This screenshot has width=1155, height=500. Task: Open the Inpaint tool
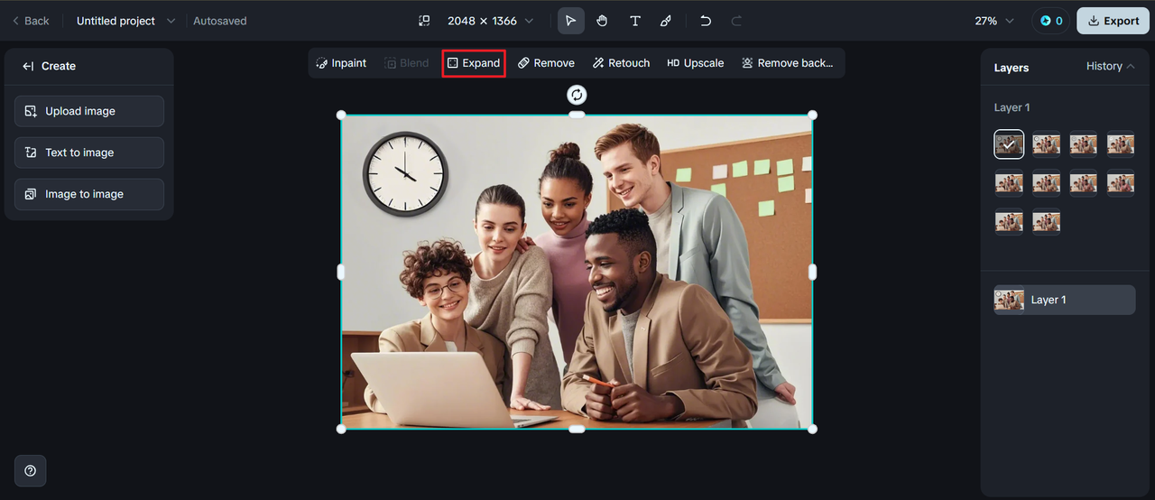click(x=341, y=63)
